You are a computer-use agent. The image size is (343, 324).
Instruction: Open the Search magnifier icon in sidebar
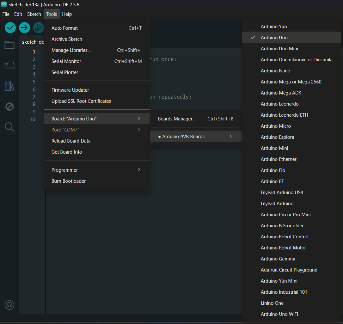click(9, 127)
